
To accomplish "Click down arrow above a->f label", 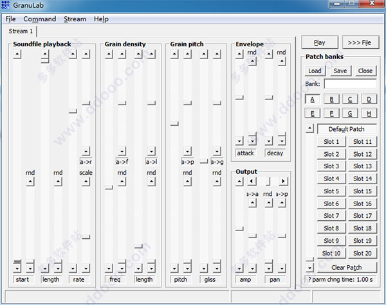I will click(122, 151).
